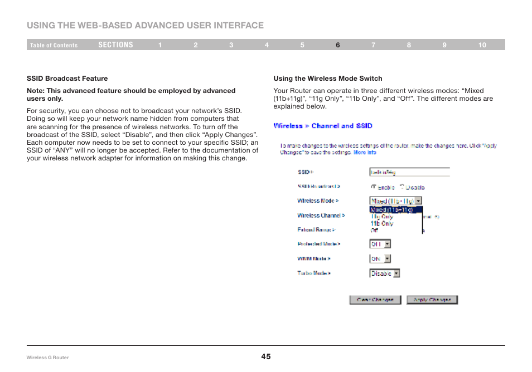Image resolution: width=532 pixels, height=372 pixels.
Task: Go to section 1
Action: tap(160, 45)
